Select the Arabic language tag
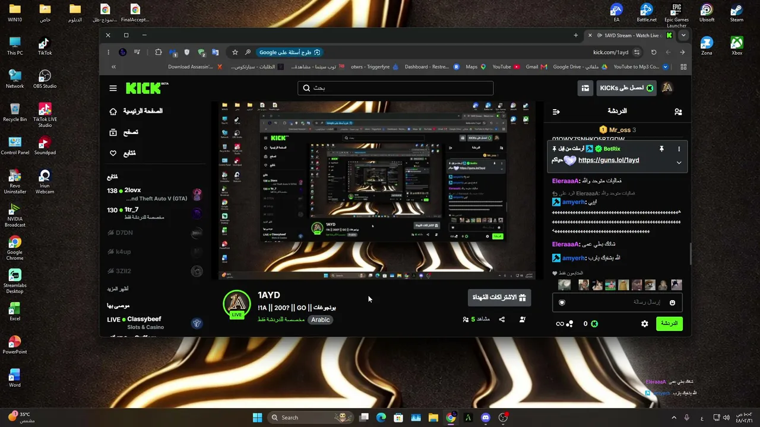 [x=321, y=320]
